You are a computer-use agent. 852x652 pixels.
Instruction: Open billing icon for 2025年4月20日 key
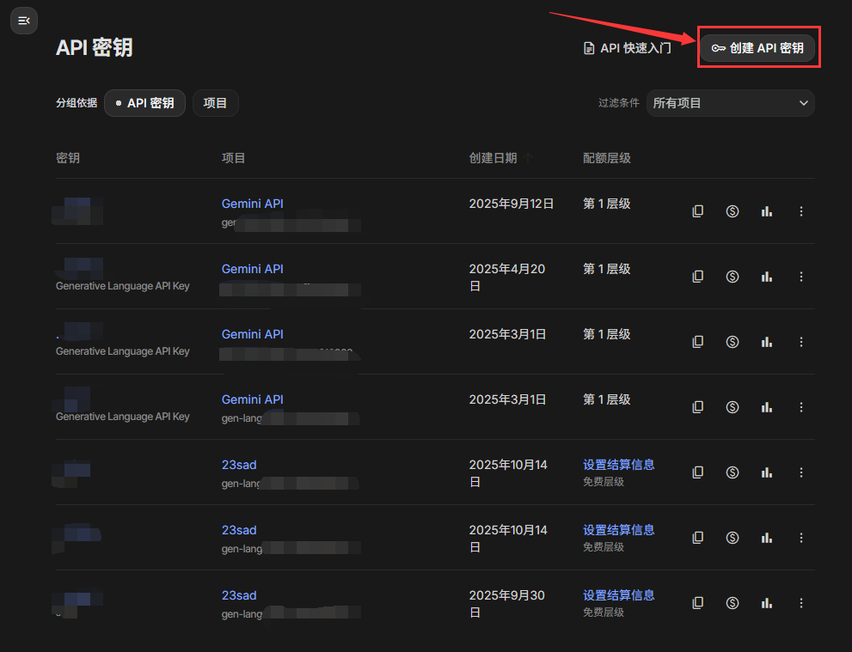[x=732, y=277]
